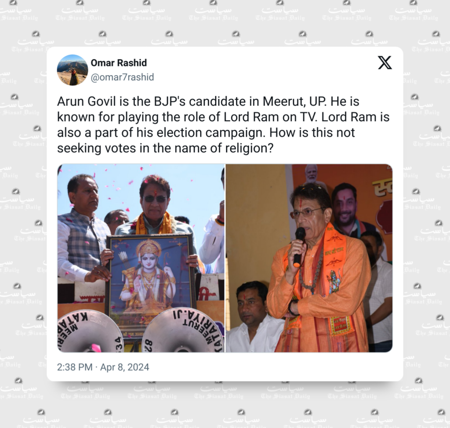This screenshot has height=428, width=450.
Task: Click the question 'seeking votes in the name of religion?'
Action: point(165,149)
